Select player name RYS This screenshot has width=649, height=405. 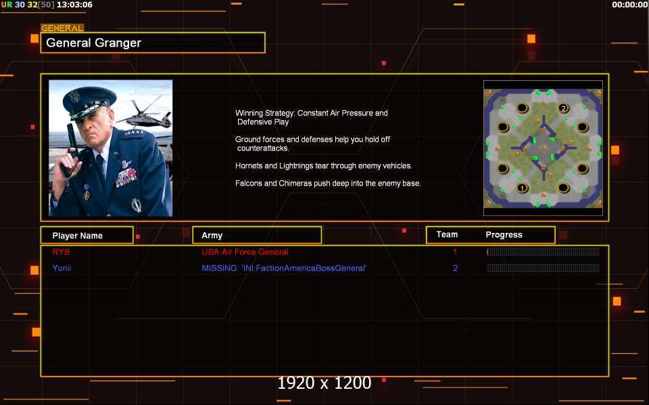coord(61,252)
